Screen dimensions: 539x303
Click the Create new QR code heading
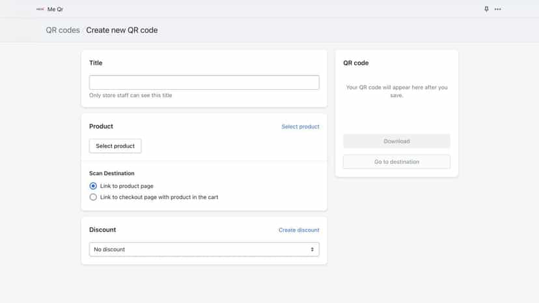pyautogui.click(x=122, y=30)
